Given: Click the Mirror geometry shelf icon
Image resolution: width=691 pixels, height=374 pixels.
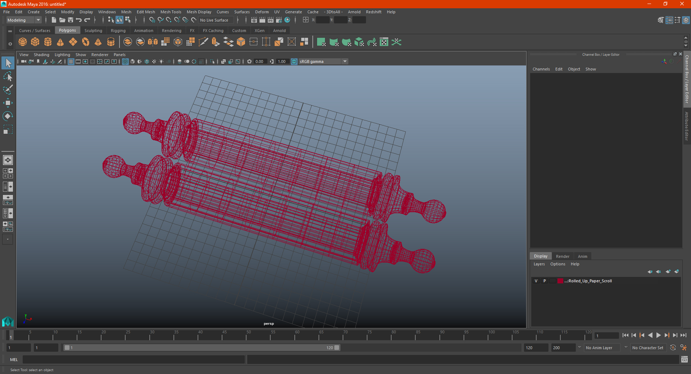Looking at the screenshot, I should tap(153, 42).
